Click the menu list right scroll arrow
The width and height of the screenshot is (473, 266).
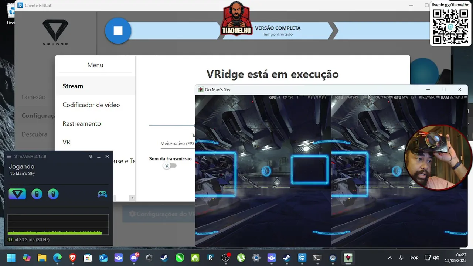click(132, 198)
